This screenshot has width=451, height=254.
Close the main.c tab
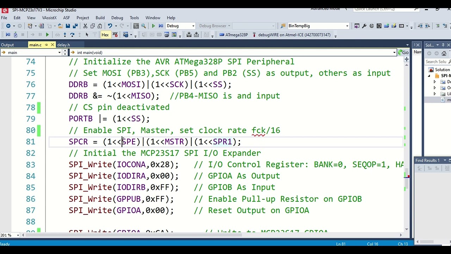pos(52,45)
